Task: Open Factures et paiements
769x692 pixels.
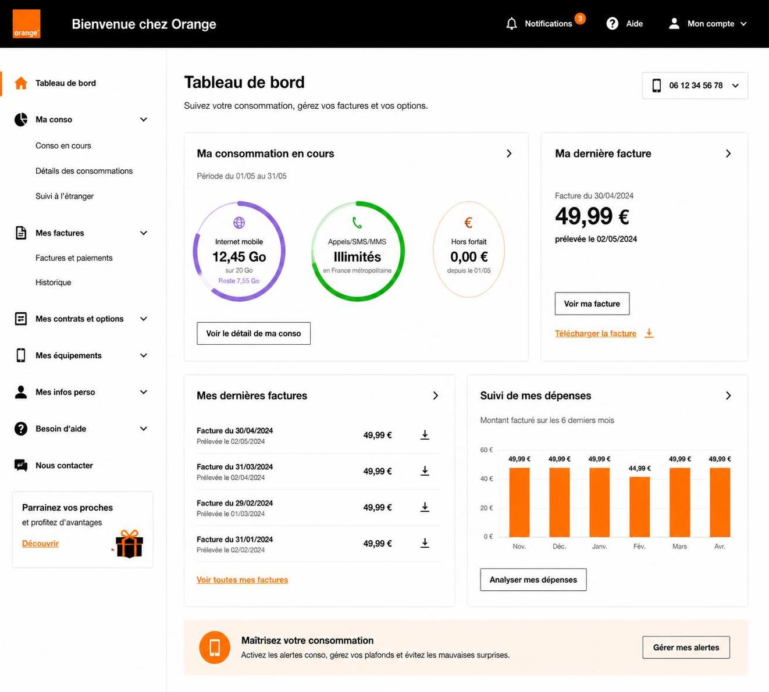Action: (74, 258)
